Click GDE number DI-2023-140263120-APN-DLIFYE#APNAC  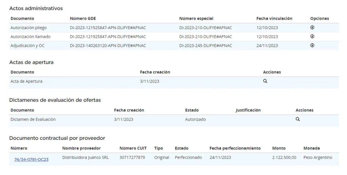[108, 46]
